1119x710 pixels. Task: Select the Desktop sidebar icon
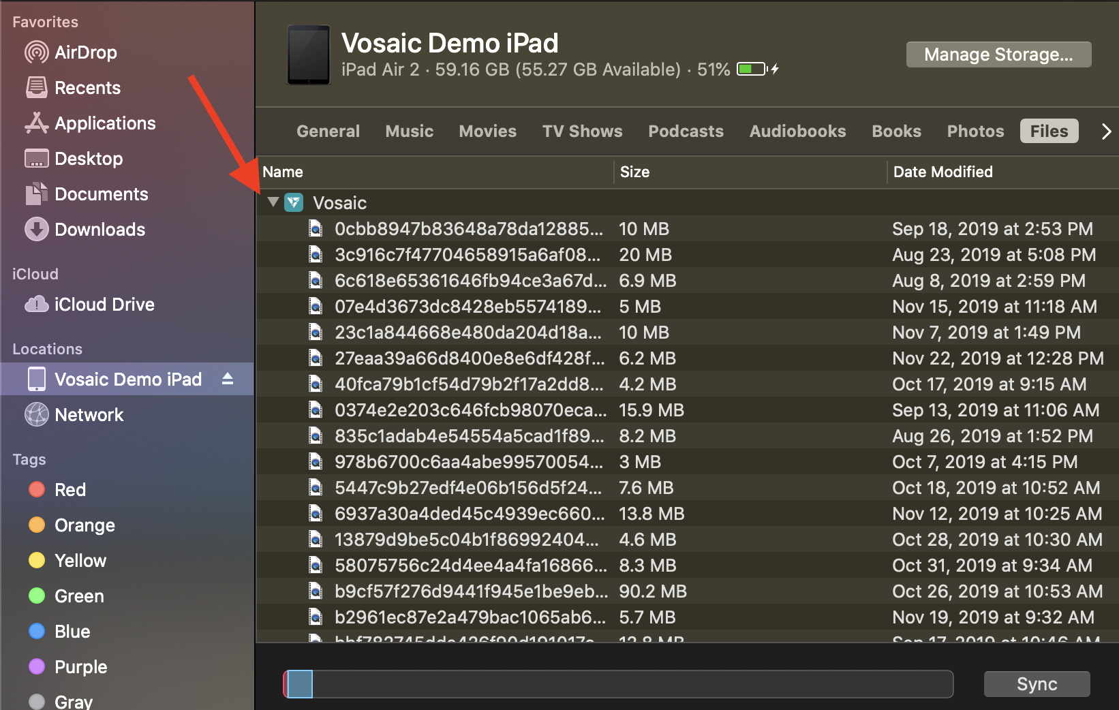coord(37,159)
